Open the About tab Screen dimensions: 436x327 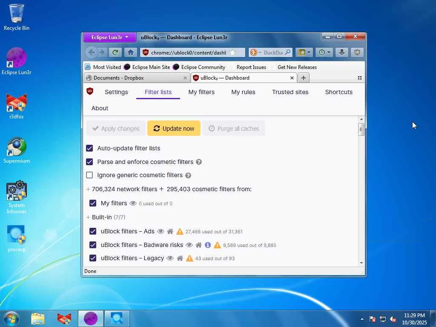pos(100,109)
